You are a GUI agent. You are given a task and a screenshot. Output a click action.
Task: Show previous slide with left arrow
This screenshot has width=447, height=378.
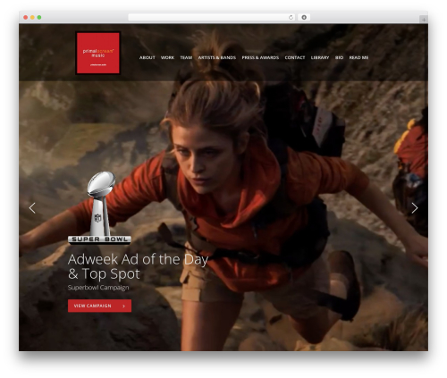[32, 208]
